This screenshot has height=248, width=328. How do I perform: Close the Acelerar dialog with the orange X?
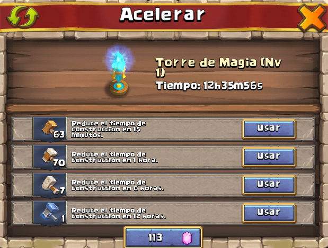pos(312,18)
